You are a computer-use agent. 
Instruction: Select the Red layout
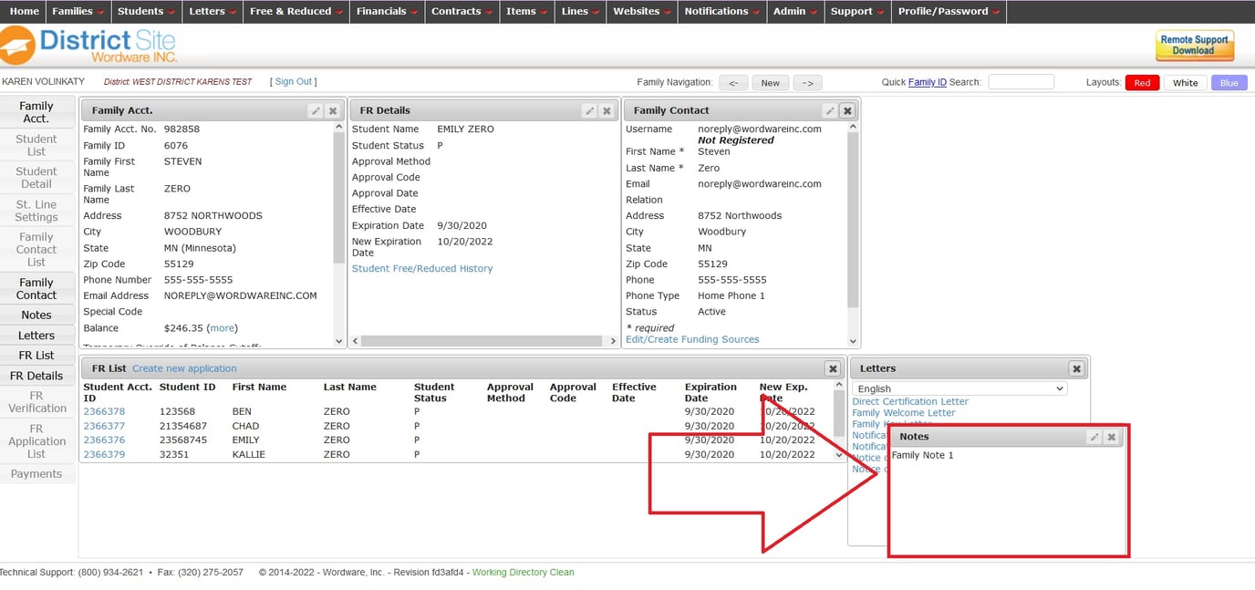click(x=1142, y=83)
